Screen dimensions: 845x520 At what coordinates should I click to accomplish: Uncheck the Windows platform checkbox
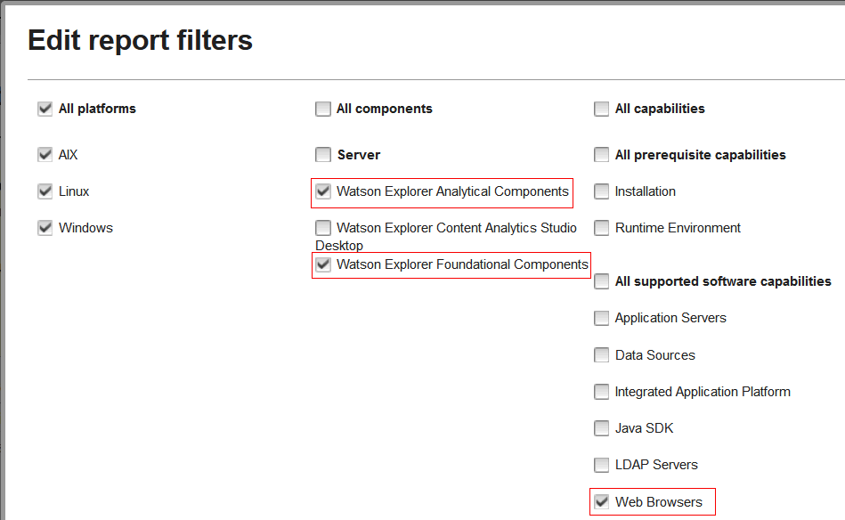point(45,228)
